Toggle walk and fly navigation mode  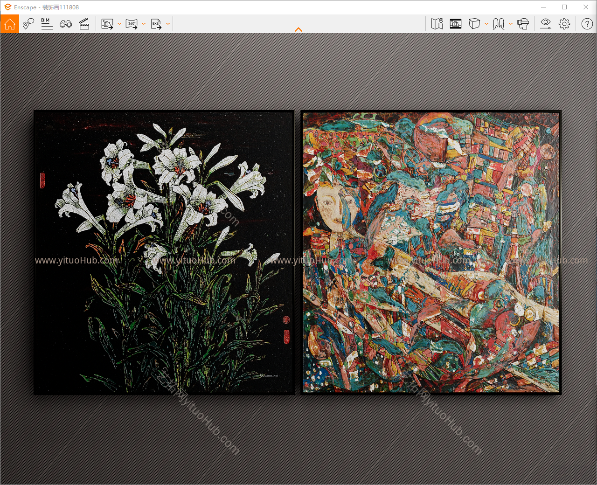[499, 24]
